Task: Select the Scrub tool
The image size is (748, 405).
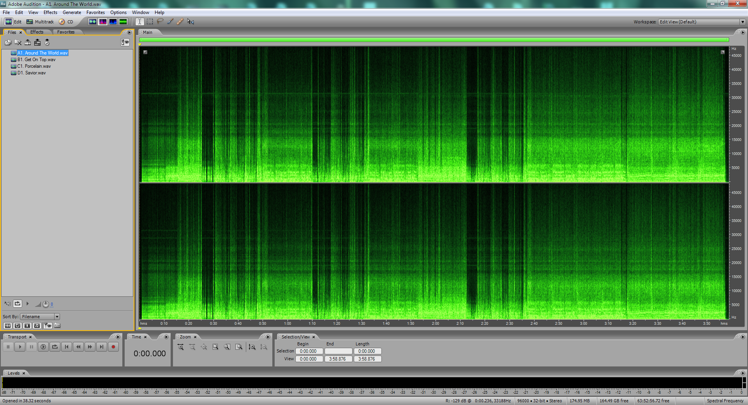Action: pyautogui.click(x=190, y=22)
